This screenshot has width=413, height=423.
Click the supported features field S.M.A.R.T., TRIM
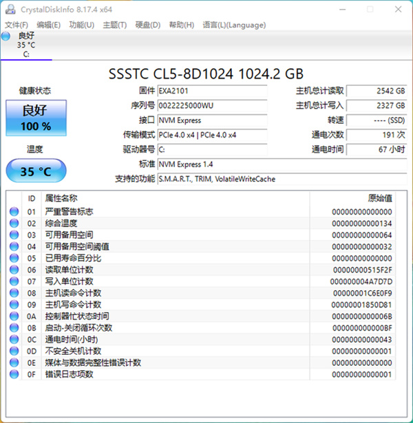coord(282,179)
